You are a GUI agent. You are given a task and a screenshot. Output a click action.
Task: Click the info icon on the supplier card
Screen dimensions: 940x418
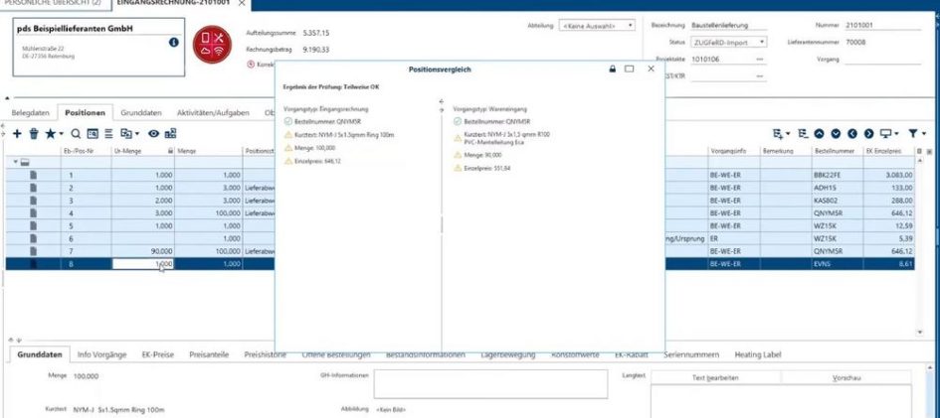click(174, 43)
